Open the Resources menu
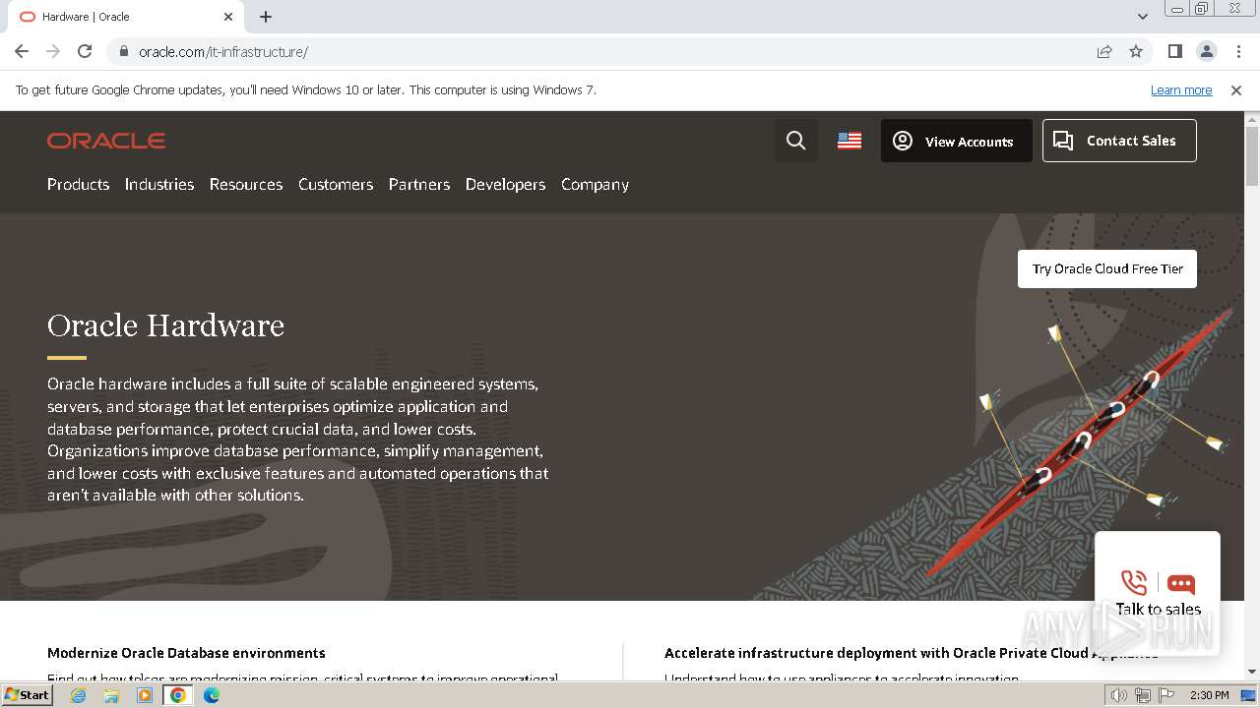1260x708 pixels. [x=246, y=184]
